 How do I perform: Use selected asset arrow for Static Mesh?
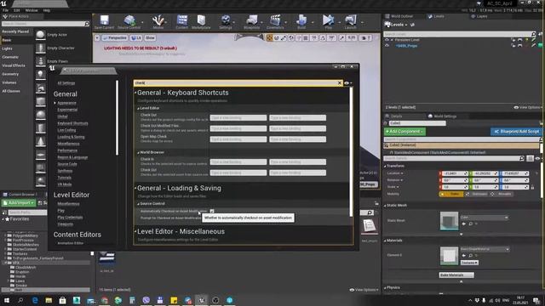tap(463, 224)
